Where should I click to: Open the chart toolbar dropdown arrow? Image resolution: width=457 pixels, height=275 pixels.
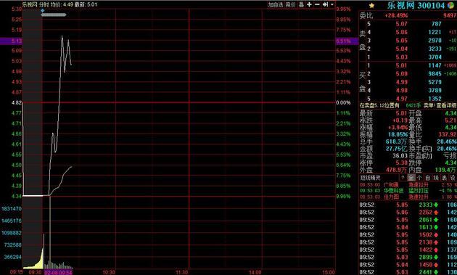click(x=332, y=4)
